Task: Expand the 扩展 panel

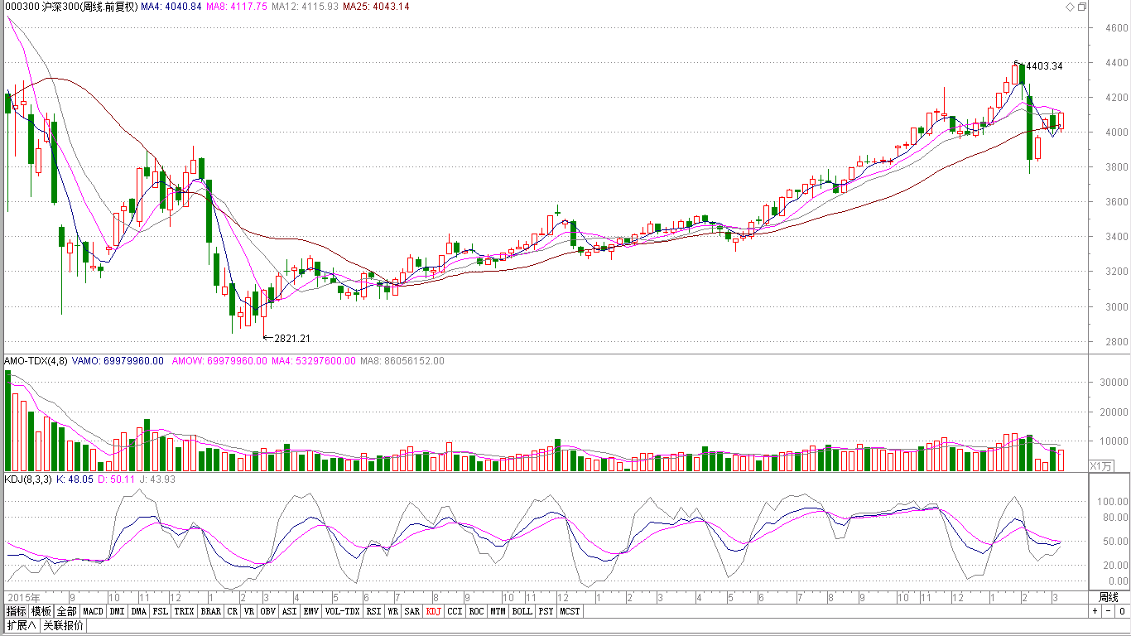Action: (22, 625)
